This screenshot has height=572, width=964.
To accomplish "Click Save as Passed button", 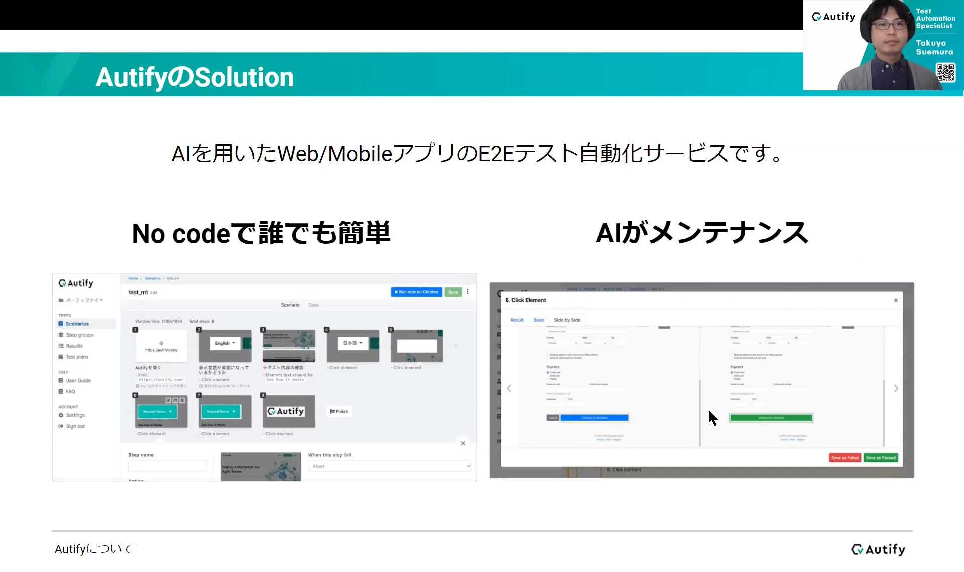I will pyautogui.click(x=881, y=458).
